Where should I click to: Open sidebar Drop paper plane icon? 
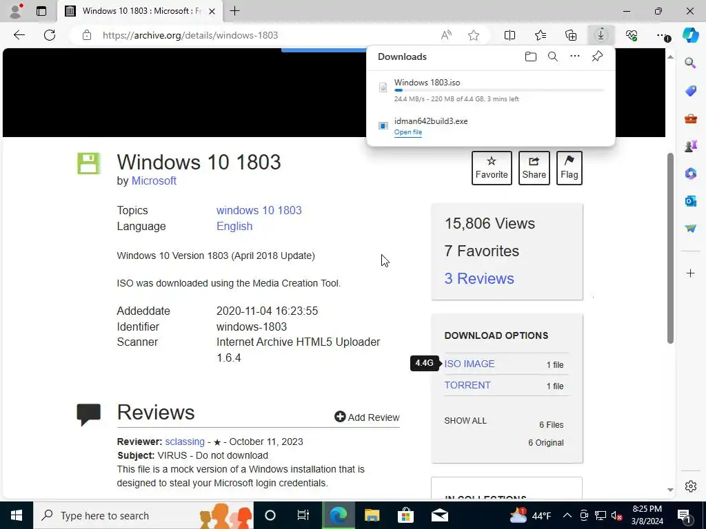click(690, 229)
